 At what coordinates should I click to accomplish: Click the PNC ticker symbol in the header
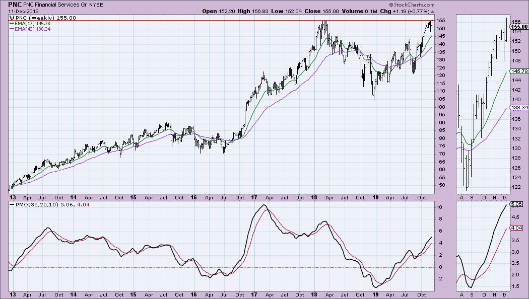15,5
